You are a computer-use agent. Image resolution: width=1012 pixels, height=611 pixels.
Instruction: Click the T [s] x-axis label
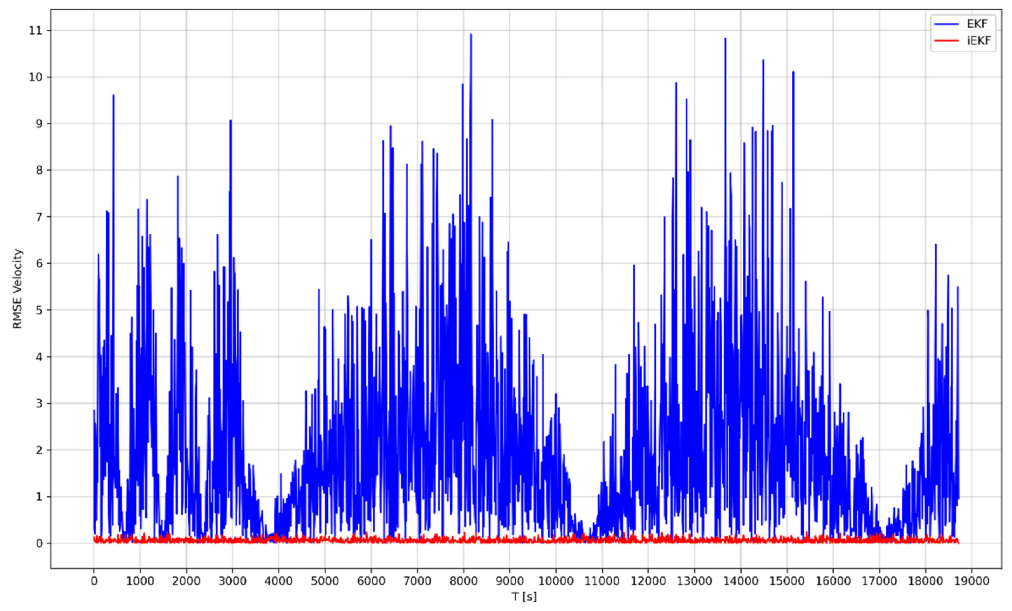pyautogui.click(x=524, y=596)
